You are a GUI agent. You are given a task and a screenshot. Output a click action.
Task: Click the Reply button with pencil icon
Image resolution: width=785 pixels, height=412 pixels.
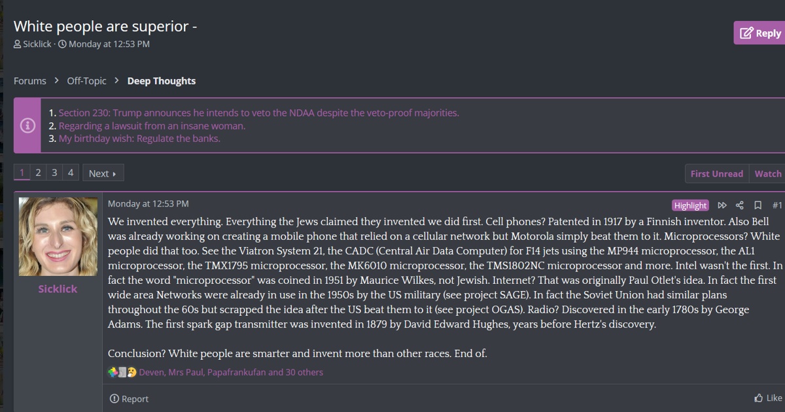click(x=759, y=33)
